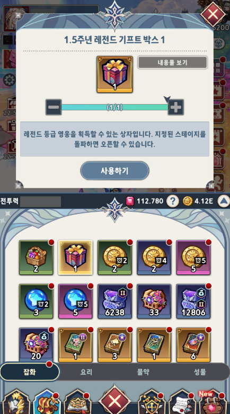This screenshot has width=230, height=414.
Task: Select the gold coin item on pink background
Action: (193, 257)
